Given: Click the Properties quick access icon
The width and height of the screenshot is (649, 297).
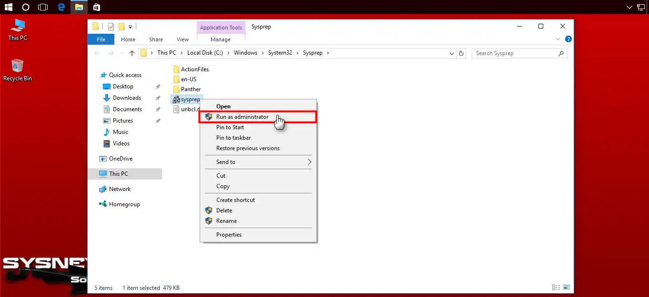Looking at the screenshot, I should point(111,27).
